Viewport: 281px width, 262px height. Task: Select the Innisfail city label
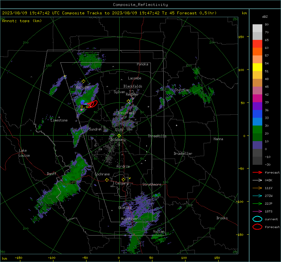tap(126, 113)
